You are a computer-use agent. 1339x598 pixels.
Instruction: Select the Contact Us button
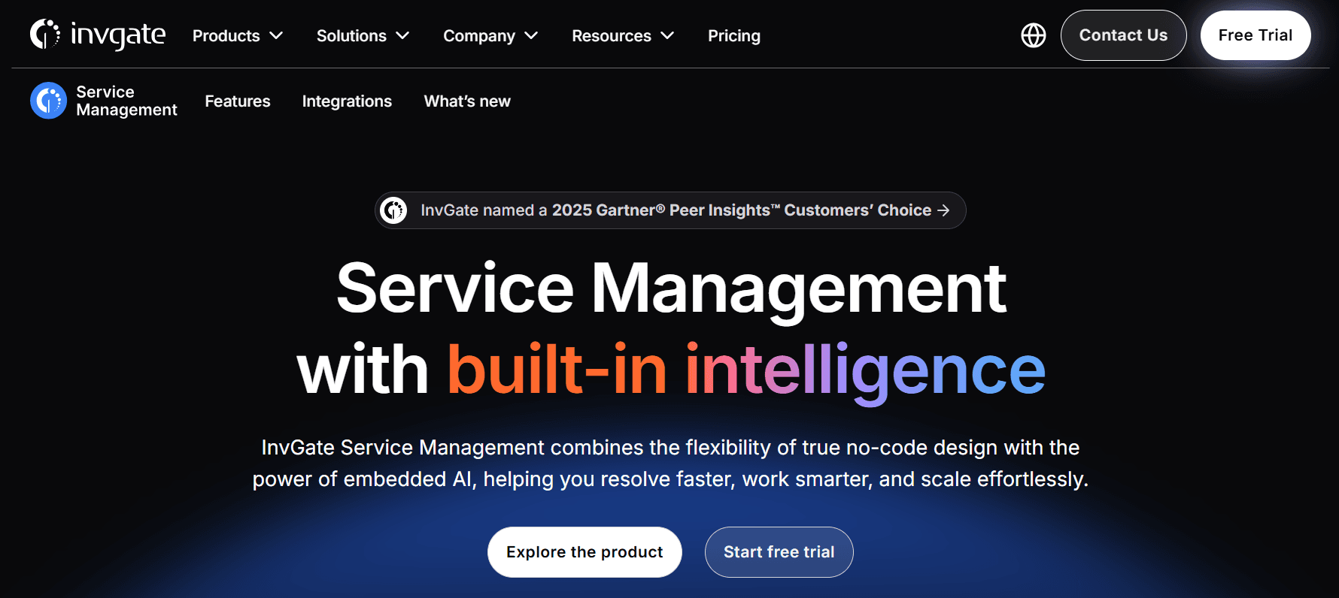click(x=1123, y=35)
